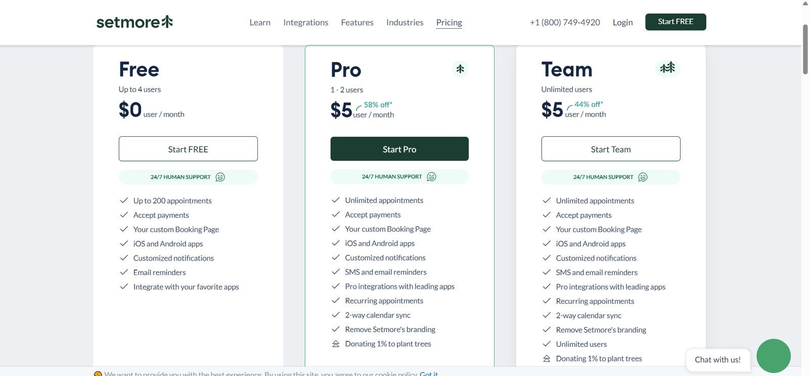Click the '58% off*' label

coord(378,104)
